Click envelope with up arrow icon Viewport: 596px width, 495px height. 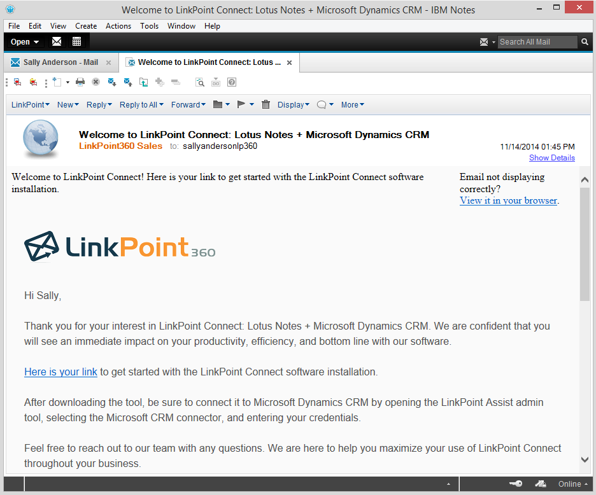coord(128,82)
